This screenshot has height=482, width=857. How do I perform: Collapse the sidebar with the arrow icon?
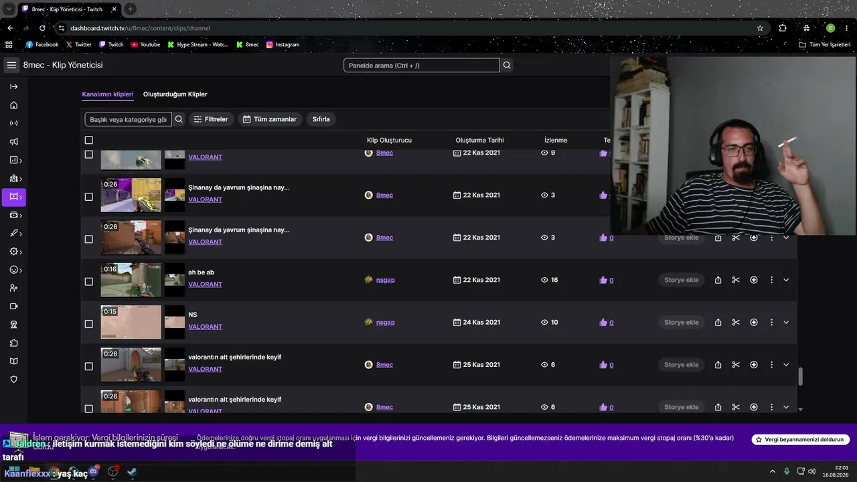(x=13, y=86)
